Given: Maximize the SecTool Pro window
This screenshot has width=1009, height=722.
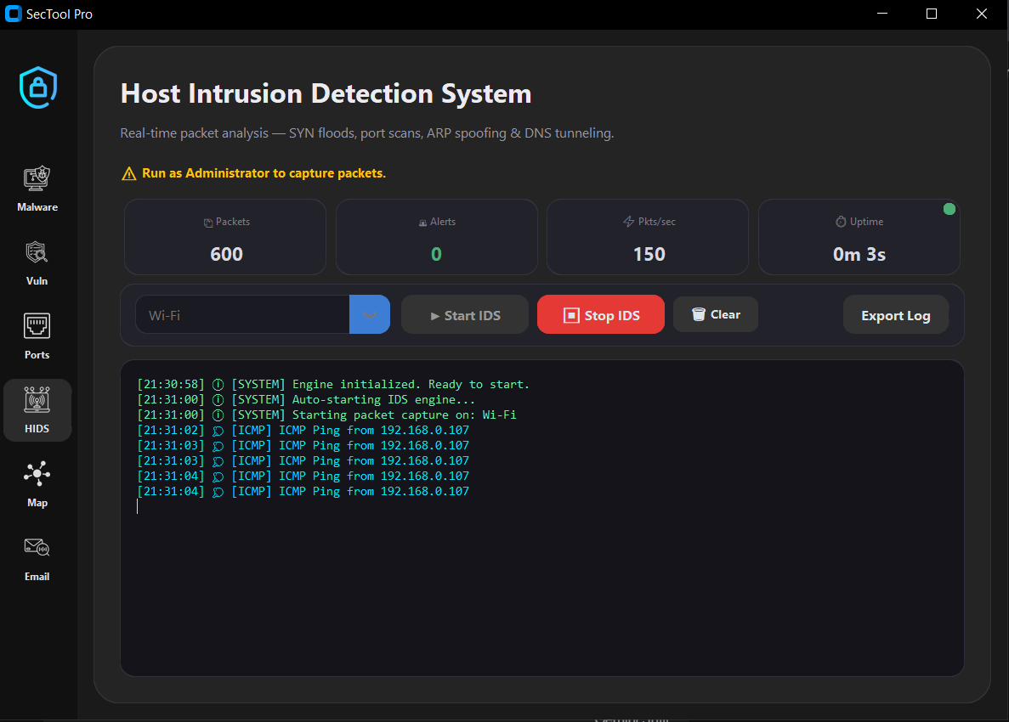Looking at the screenshot, I should pyautogui.click(x=931, y=14).
